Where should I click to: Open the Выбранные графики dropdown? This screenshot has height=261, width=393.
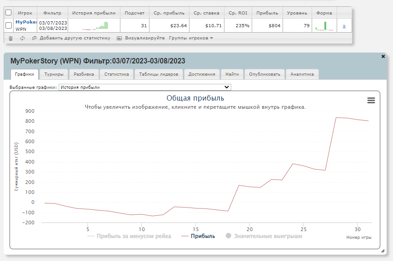click(x=144, y=87)
